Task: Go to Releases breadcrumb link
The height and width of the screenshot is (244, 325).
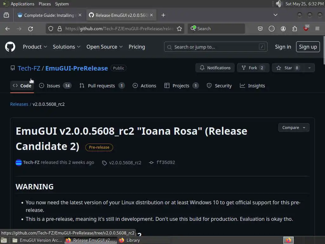Action: pyautogui.click(x=19, y=104)
